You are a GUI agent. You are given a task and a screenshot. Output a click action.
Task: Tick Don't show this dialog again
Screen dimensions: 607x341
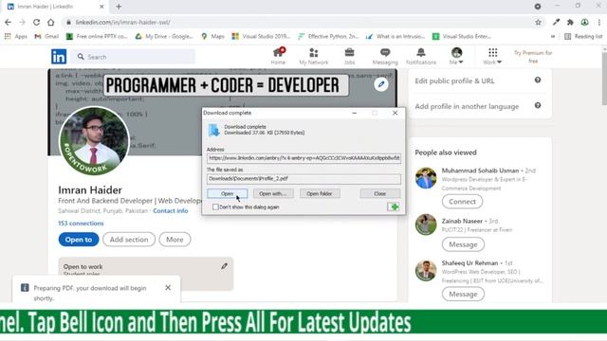click(215, 206)
